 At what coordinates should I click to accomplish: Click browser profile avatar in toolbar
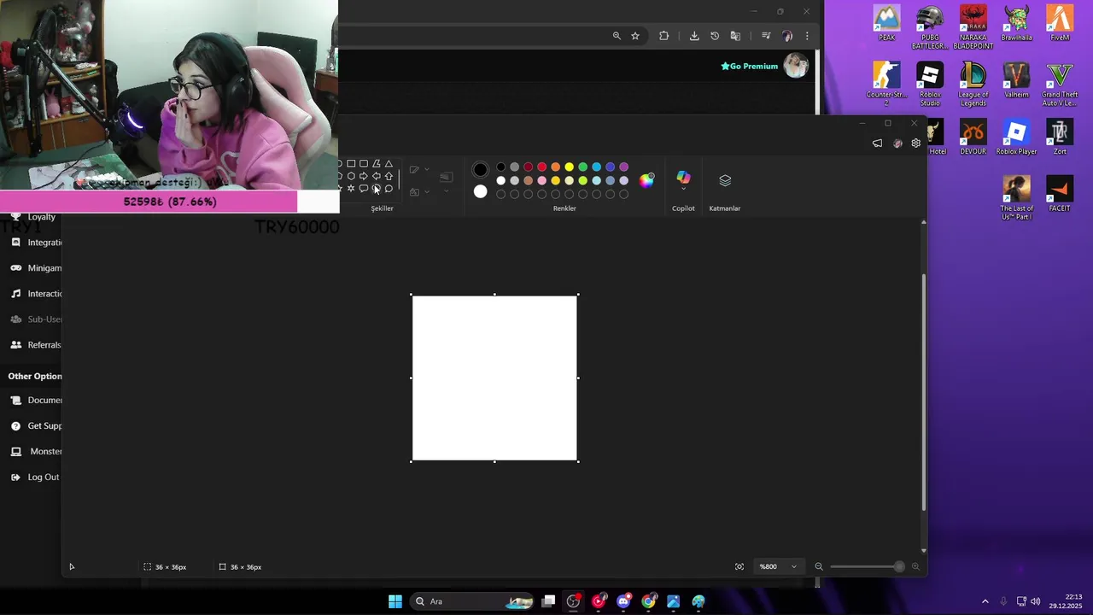click(x=787, y=36)
